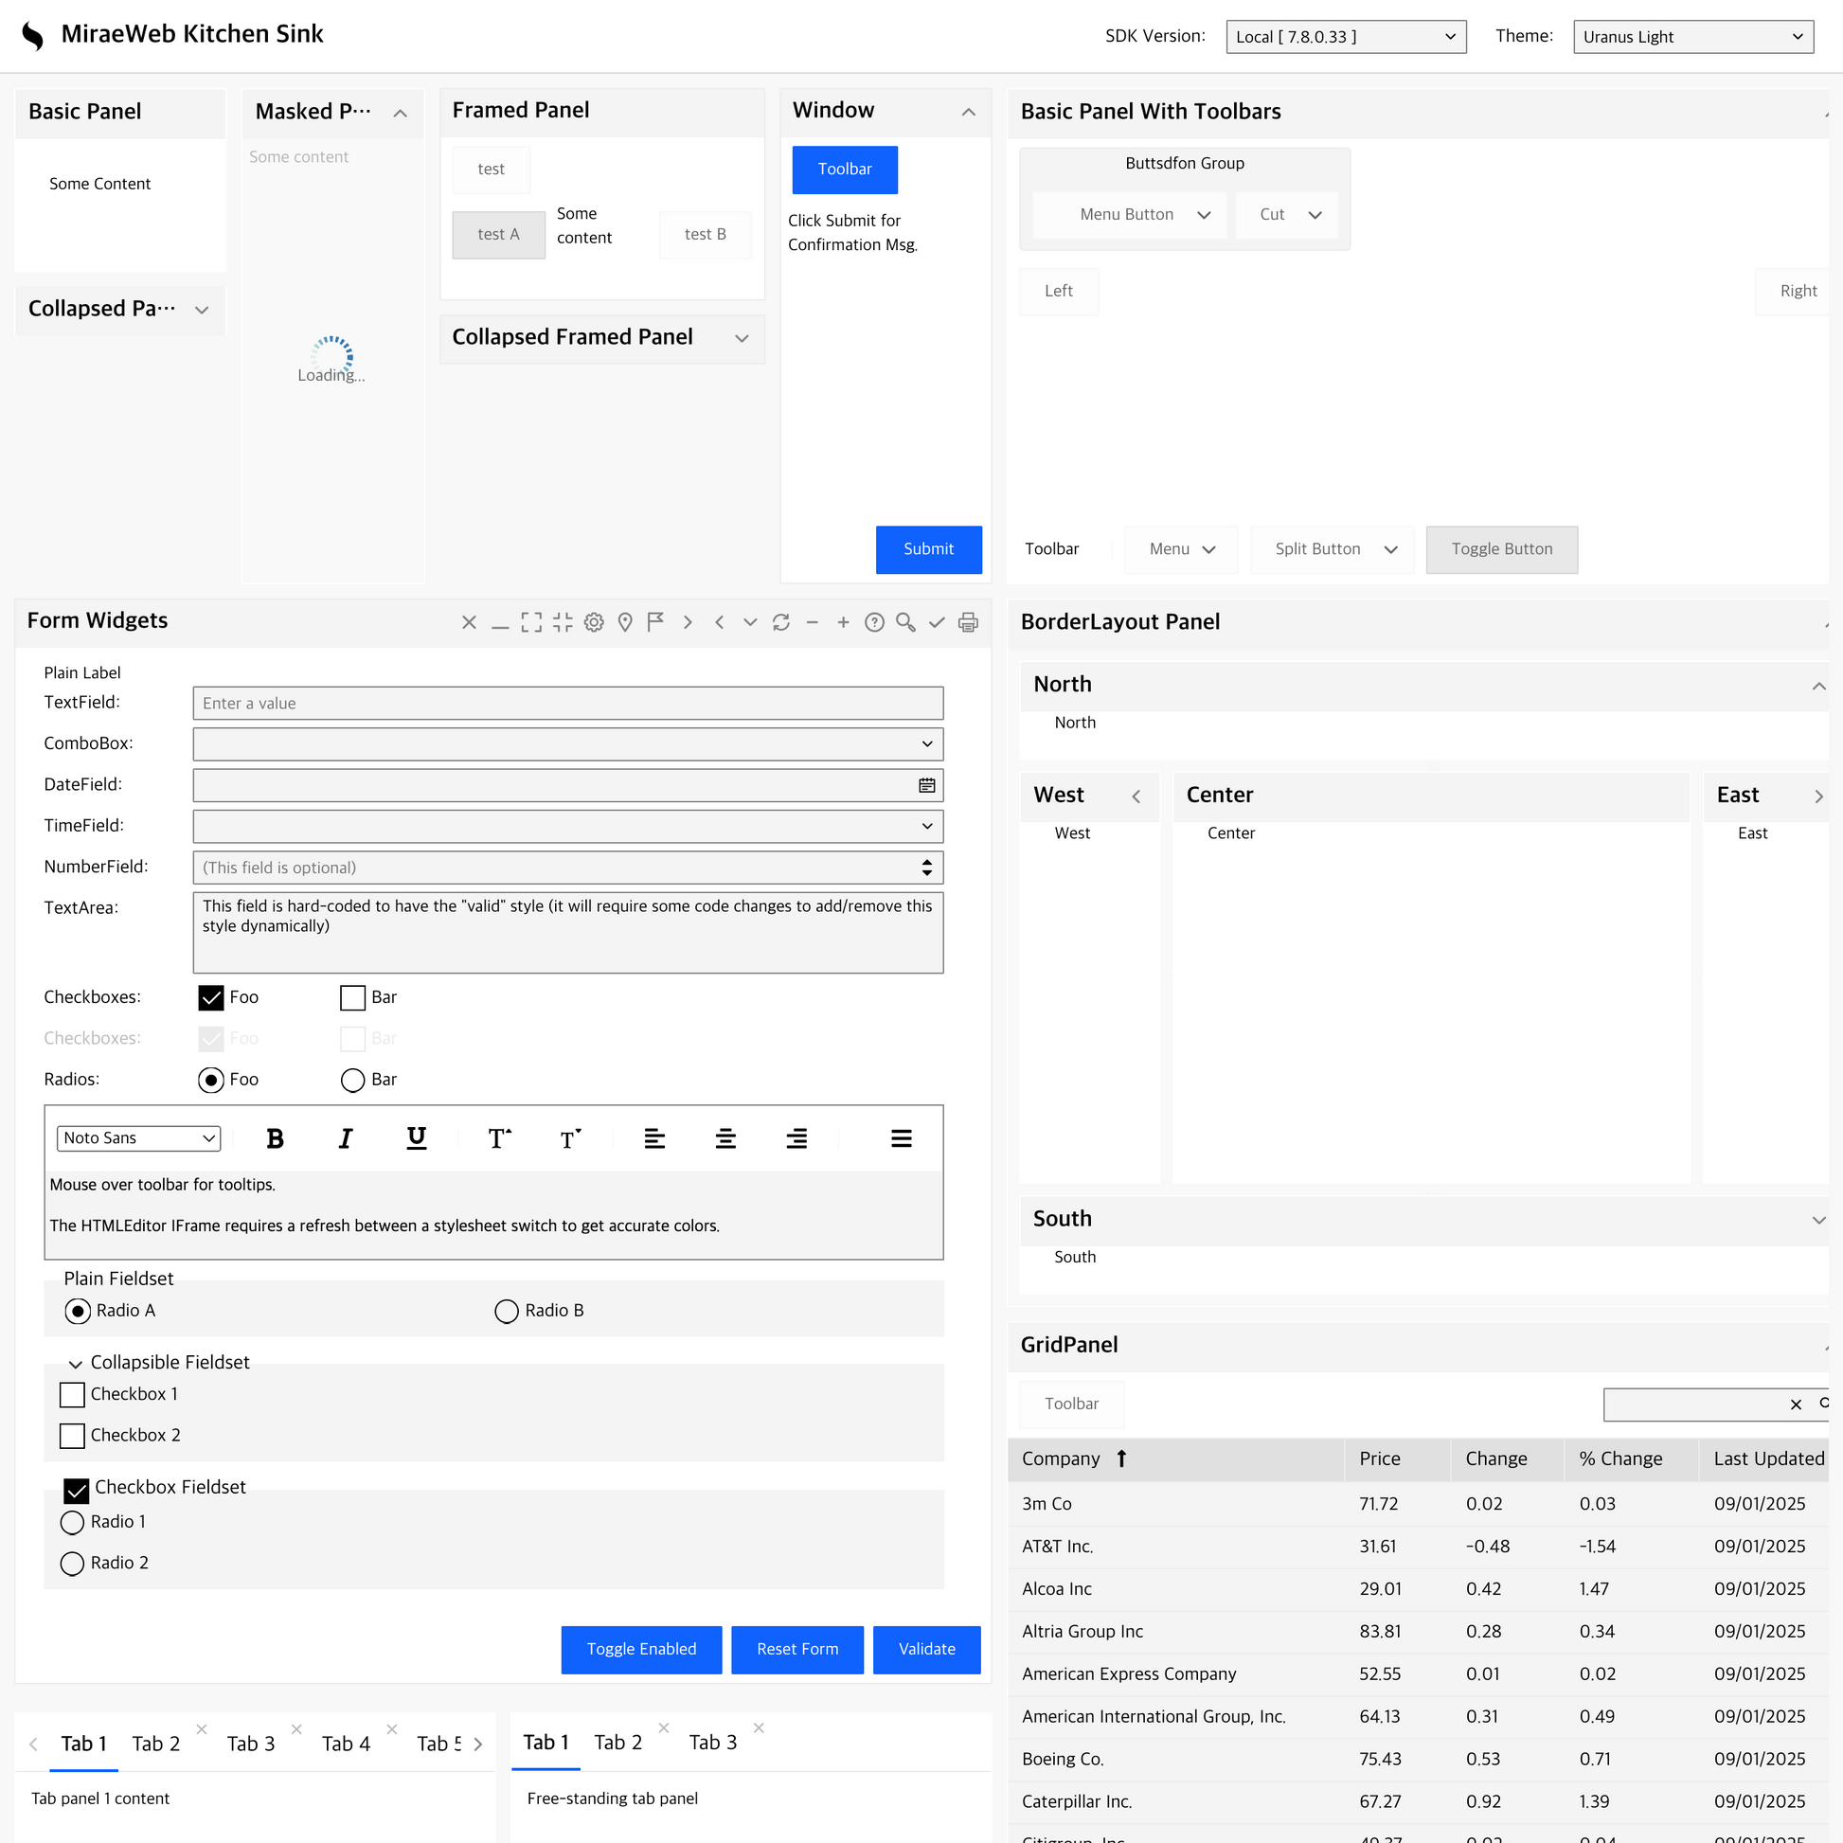
Task: Switch to Tab 3 in left tab panel
Action: (250, 1743)
